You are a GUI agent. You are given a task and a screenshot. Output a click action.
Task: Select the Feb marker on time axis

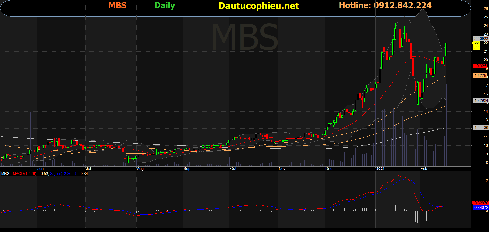click(x=424, y=169)
